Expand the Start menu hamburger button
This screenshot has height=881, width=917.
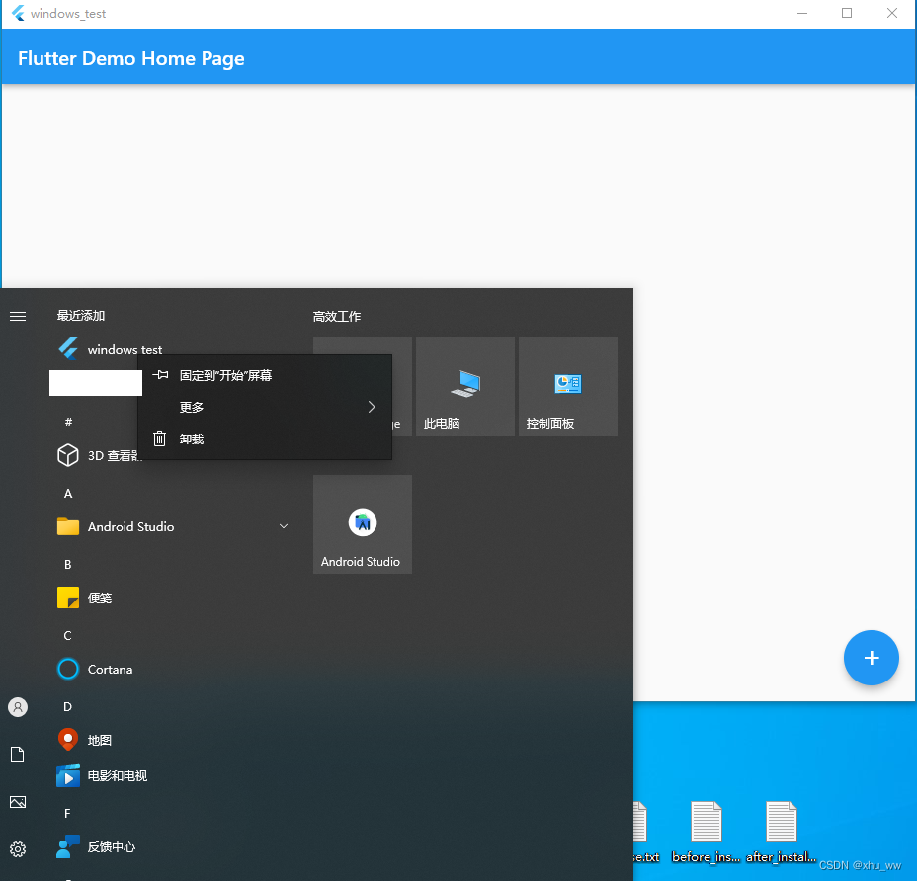[17, 316]
